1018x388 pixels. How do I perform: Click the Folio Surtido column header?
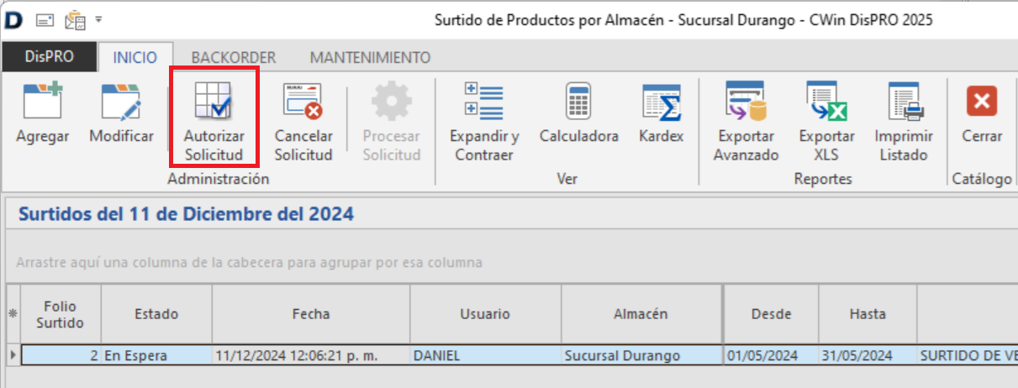61,314
